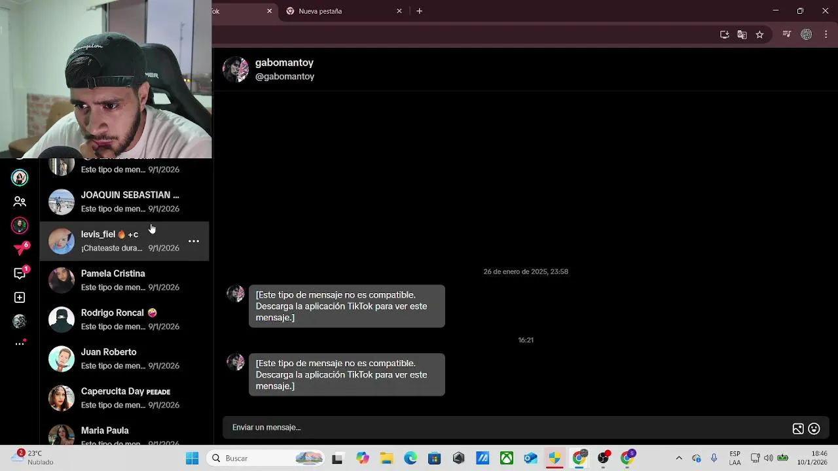Open the Caperucita Day conversation
Viewport: 838px width, 471px height.
coord(124,398)
